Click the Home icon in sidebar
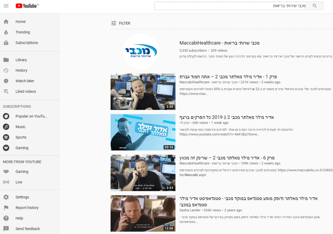 [6, 22]
